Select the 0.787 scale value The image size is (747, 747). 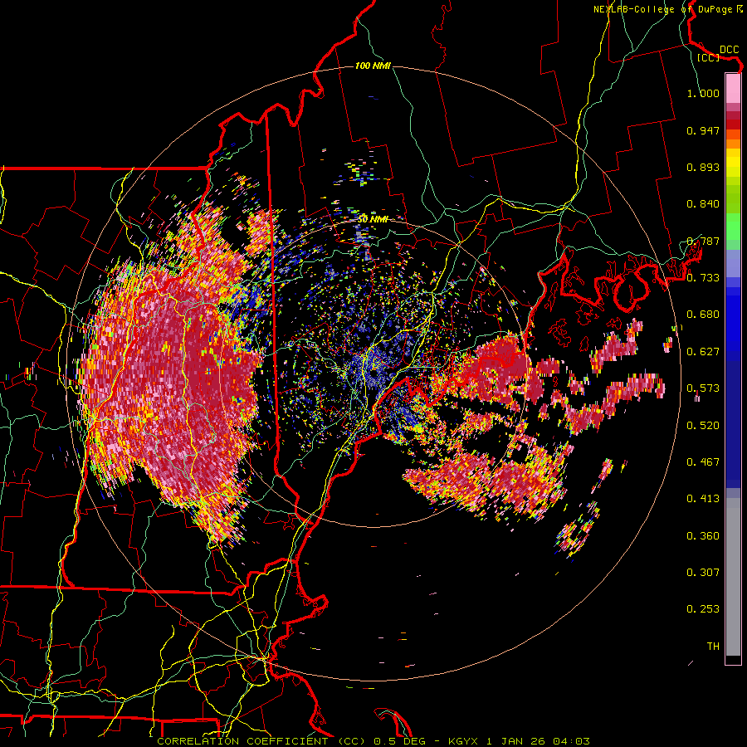pos(703,241)
